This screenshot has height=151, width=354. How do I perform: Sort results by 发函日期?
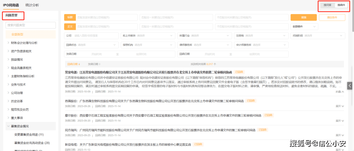coord(94,64)
